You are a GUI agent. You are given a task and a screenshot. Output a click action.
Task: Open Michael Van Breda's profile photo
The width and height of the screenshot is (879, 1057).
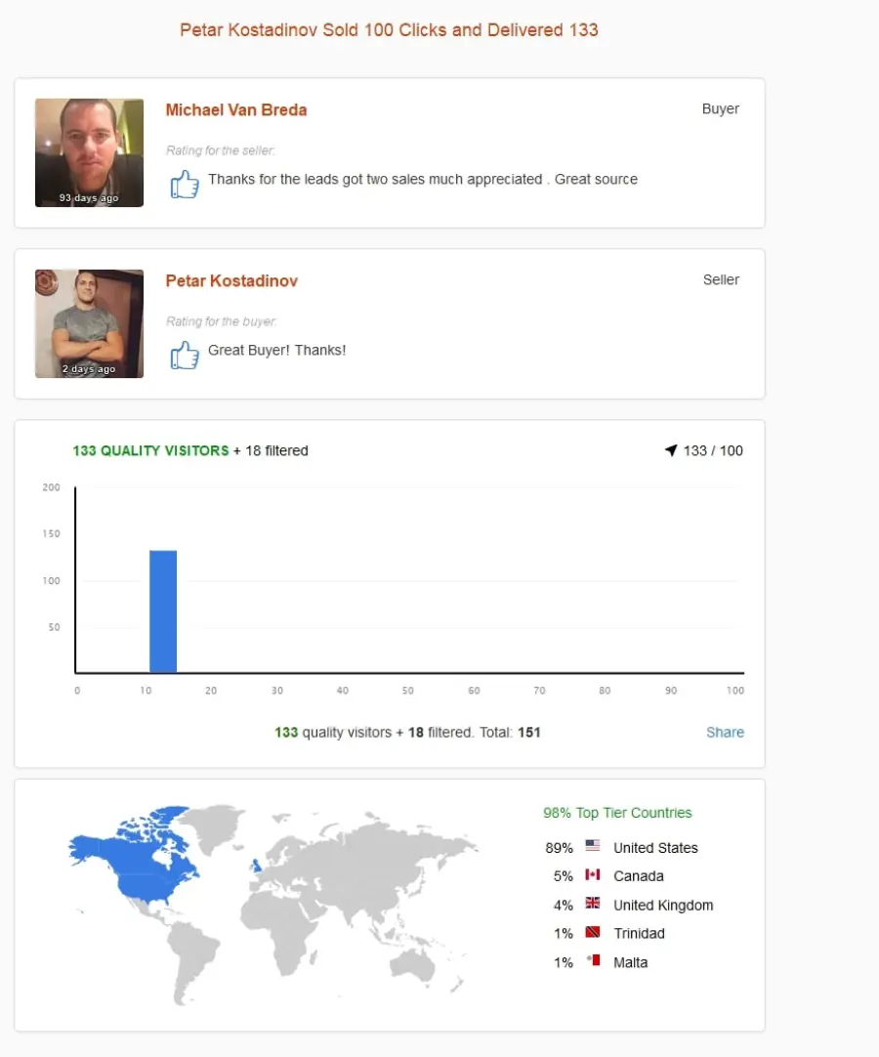(89, 153)
